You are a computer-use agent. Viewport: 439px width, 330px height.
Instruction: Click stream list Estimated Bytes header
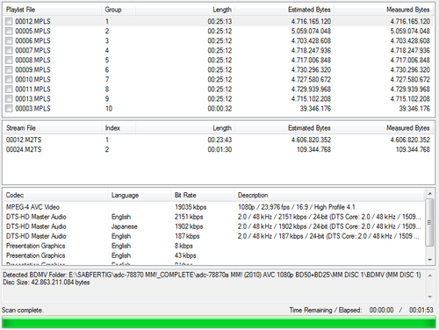[284, 128]
